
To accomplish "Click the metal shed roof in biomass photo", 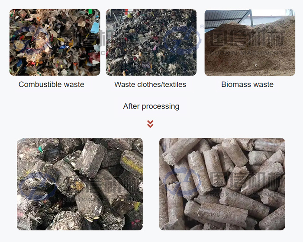I will click(x=228, y=18).
